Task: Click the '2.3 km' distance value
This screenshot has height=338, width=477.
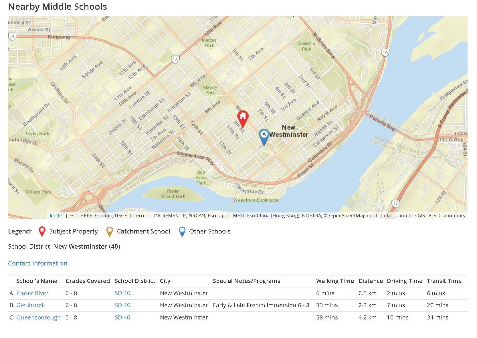Action: (367, 305)
